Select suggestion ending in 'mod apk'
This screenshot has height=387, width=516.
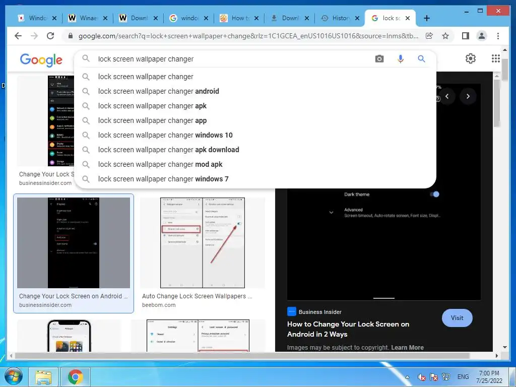pos(255,164)
